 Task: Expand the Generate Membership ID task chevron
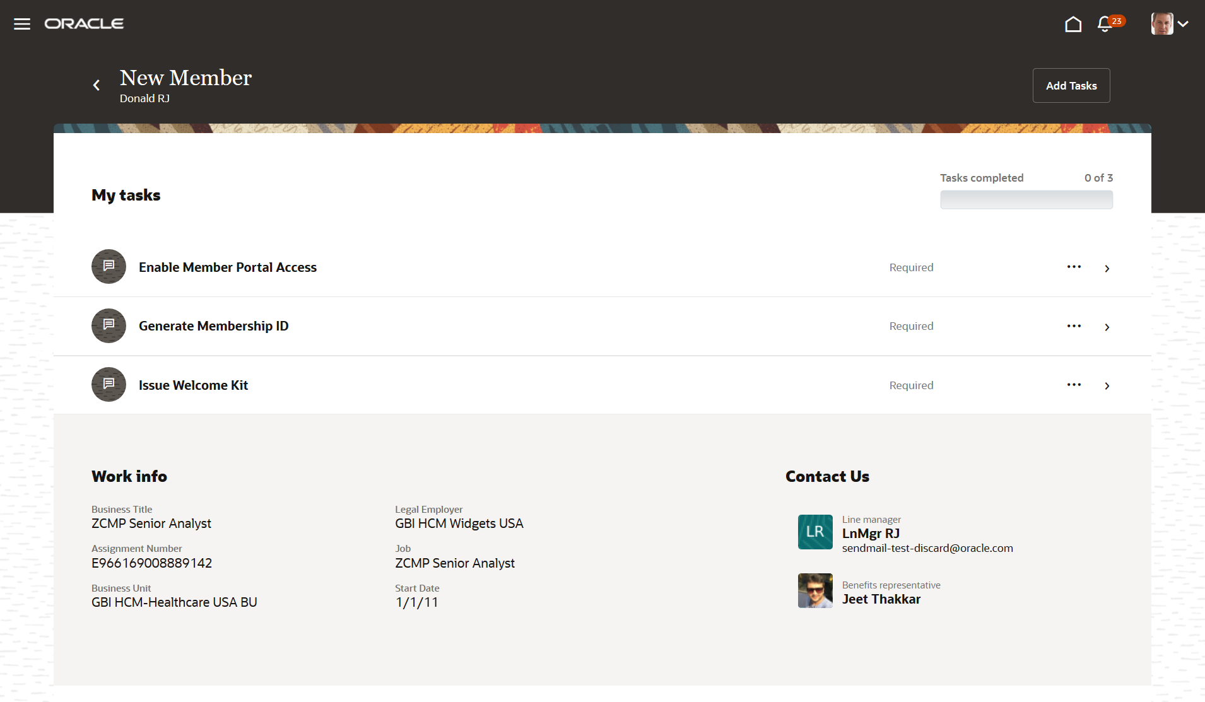point(1107,327)
